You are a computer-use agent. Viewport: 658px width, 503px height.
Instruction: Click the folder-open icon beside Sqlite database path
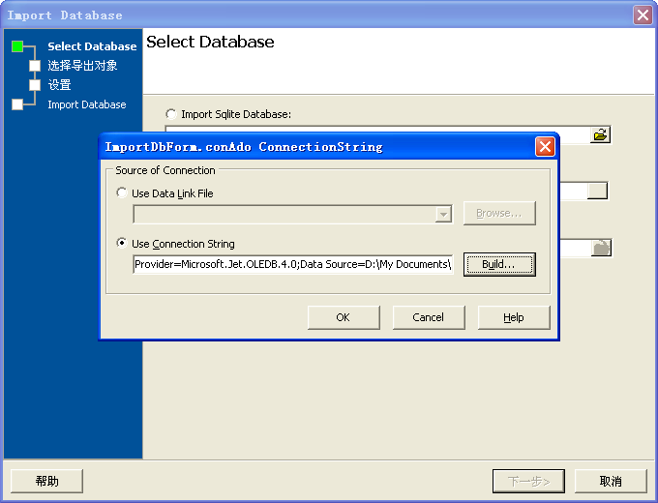click(x=600, y=135)
